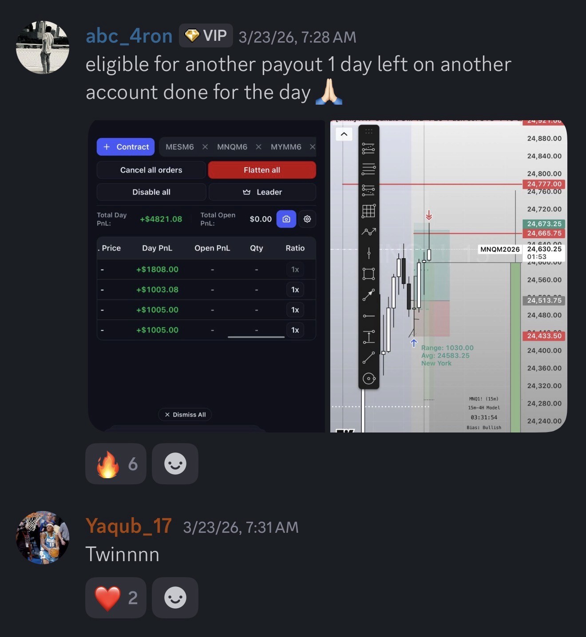Close the MESM6 contract tab

coord(205,147)
